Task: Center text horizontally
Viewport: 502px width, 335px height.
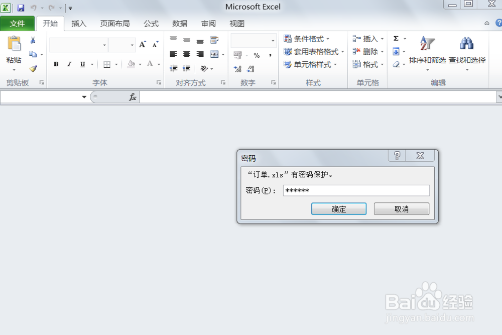Action: [187, 54]
